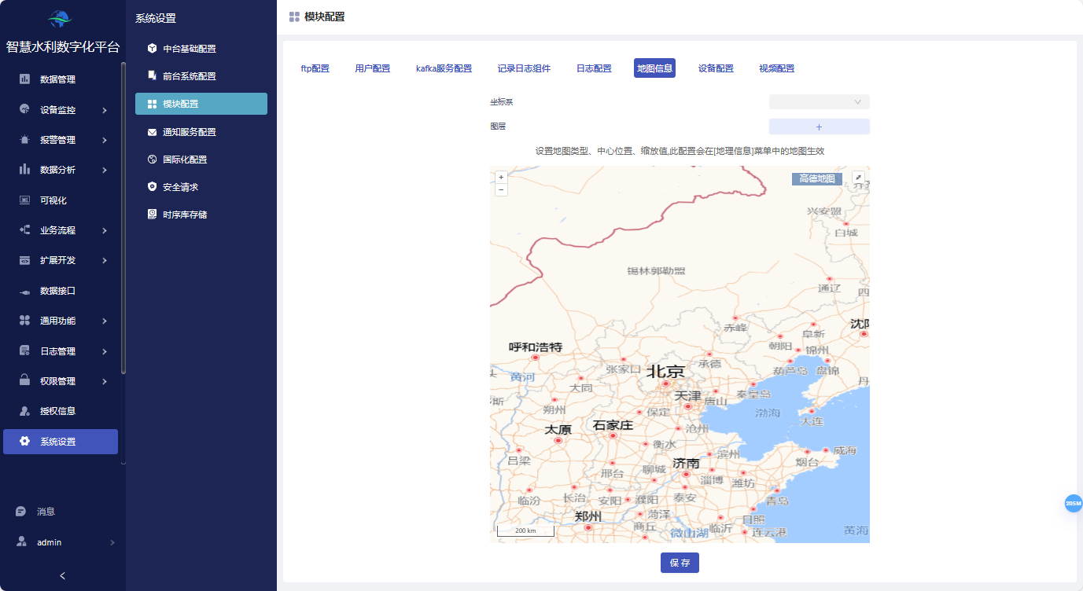Click the 业务流程 flow icon
Viewport: 1083px width, 591px height.
[24, 230]
